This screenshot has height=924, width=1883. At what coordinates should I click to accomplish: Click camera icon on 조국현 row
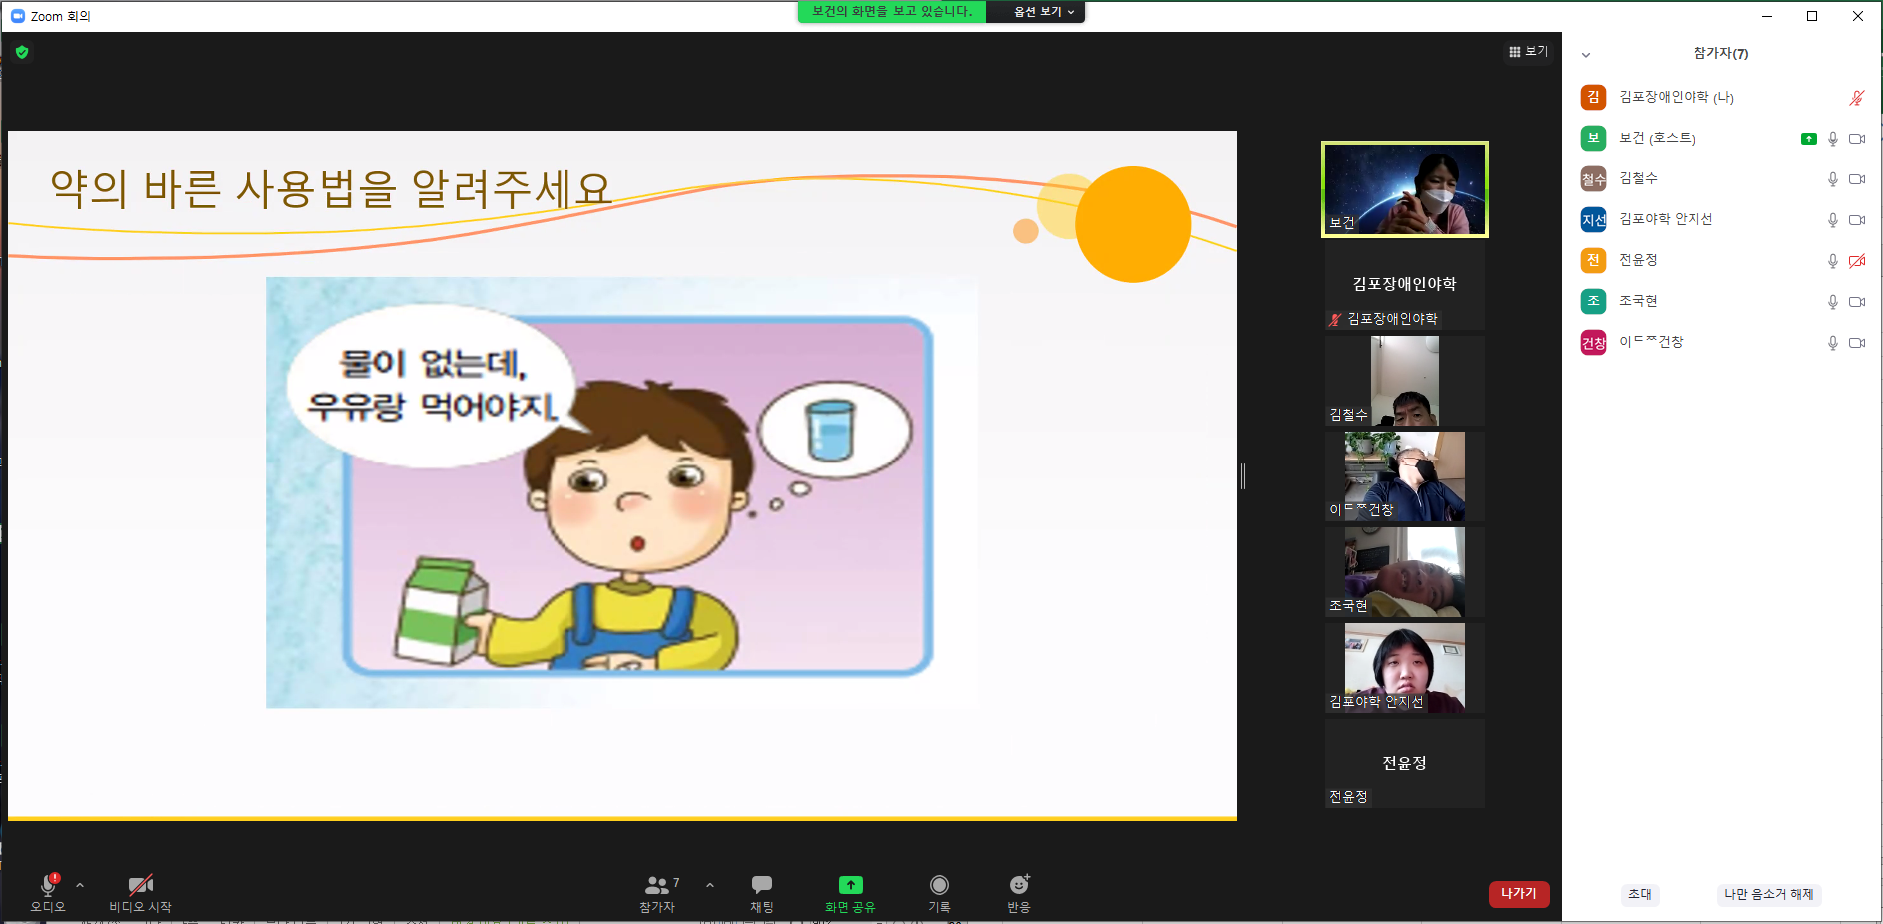tap(1857, 302)
